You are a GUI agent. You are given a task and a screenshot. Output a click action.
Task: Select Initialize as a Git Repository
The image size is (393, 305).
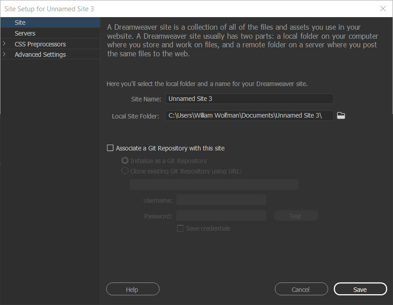click(125, 160)
